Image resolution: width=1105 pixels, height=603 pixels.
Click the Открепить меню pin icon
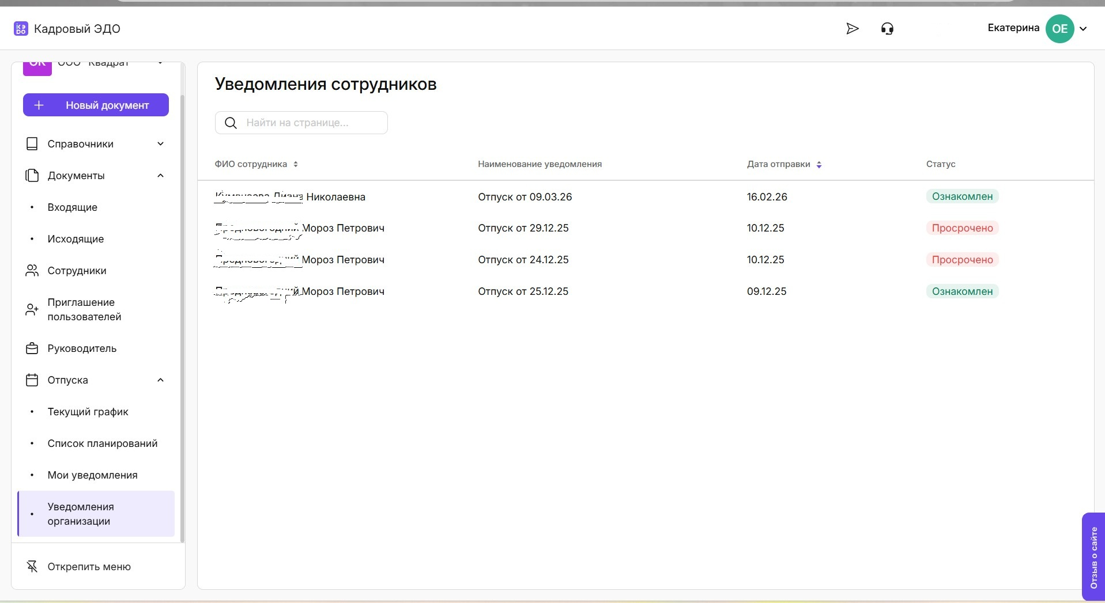(x=32, y=567)
